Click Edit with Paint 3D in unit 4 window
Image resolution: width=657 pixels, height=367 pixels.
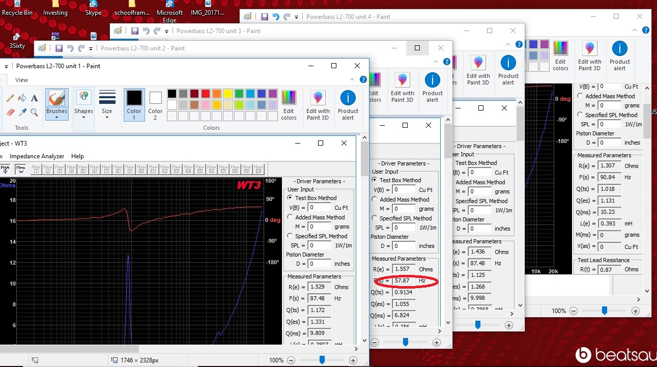(590, 56)
